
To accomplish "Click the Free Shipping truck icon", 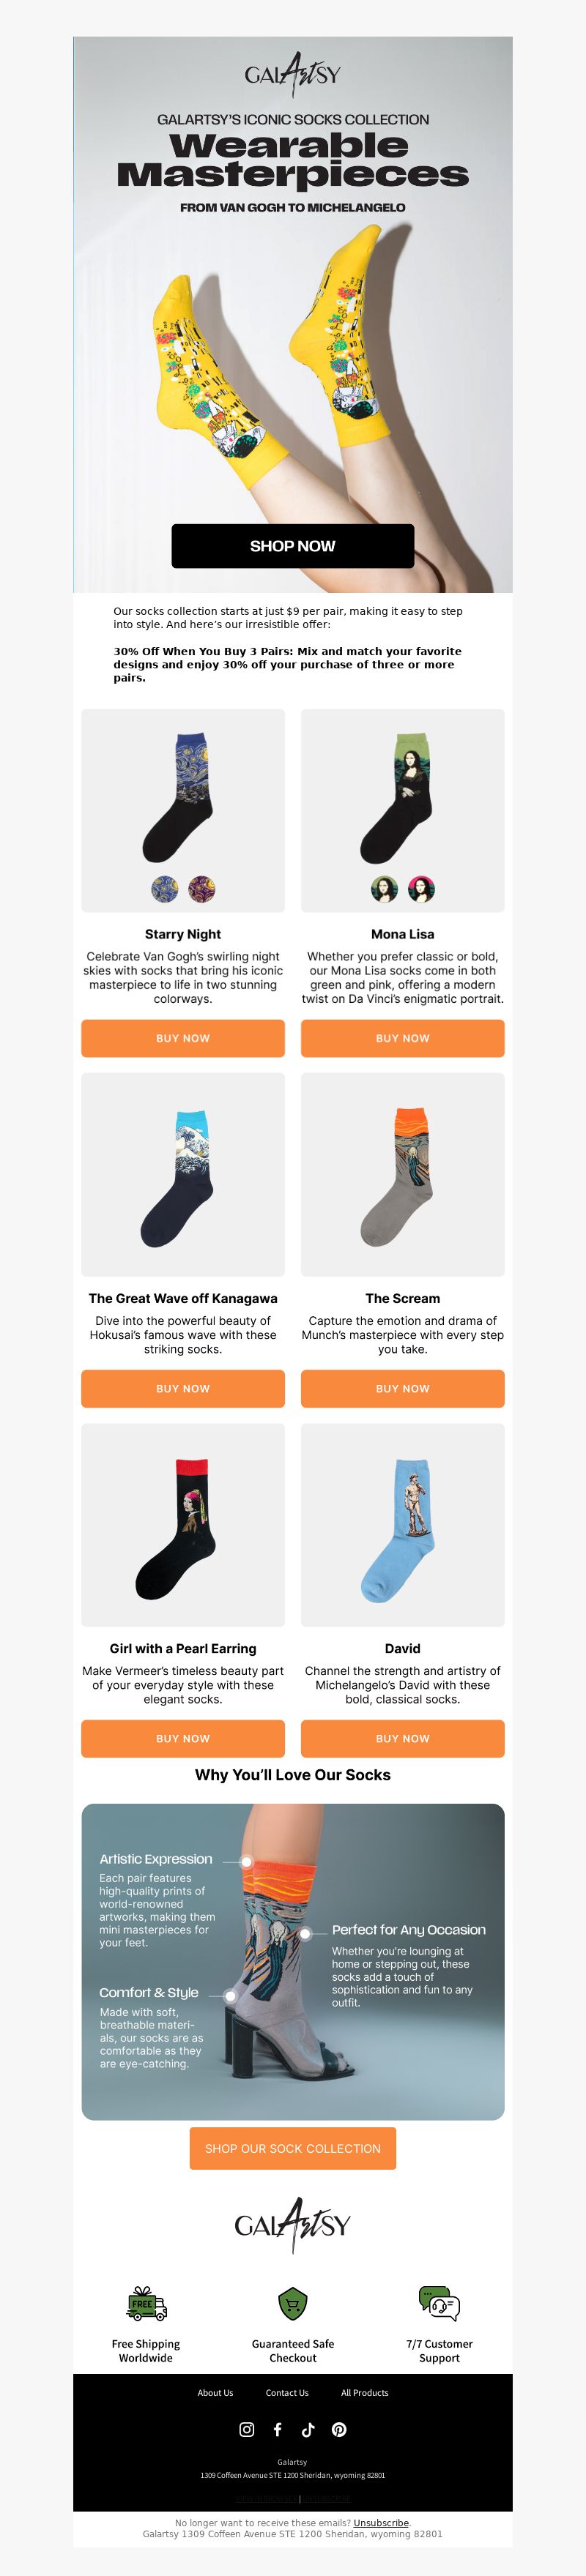I will pyautogui.click(x=146, y=2304).
